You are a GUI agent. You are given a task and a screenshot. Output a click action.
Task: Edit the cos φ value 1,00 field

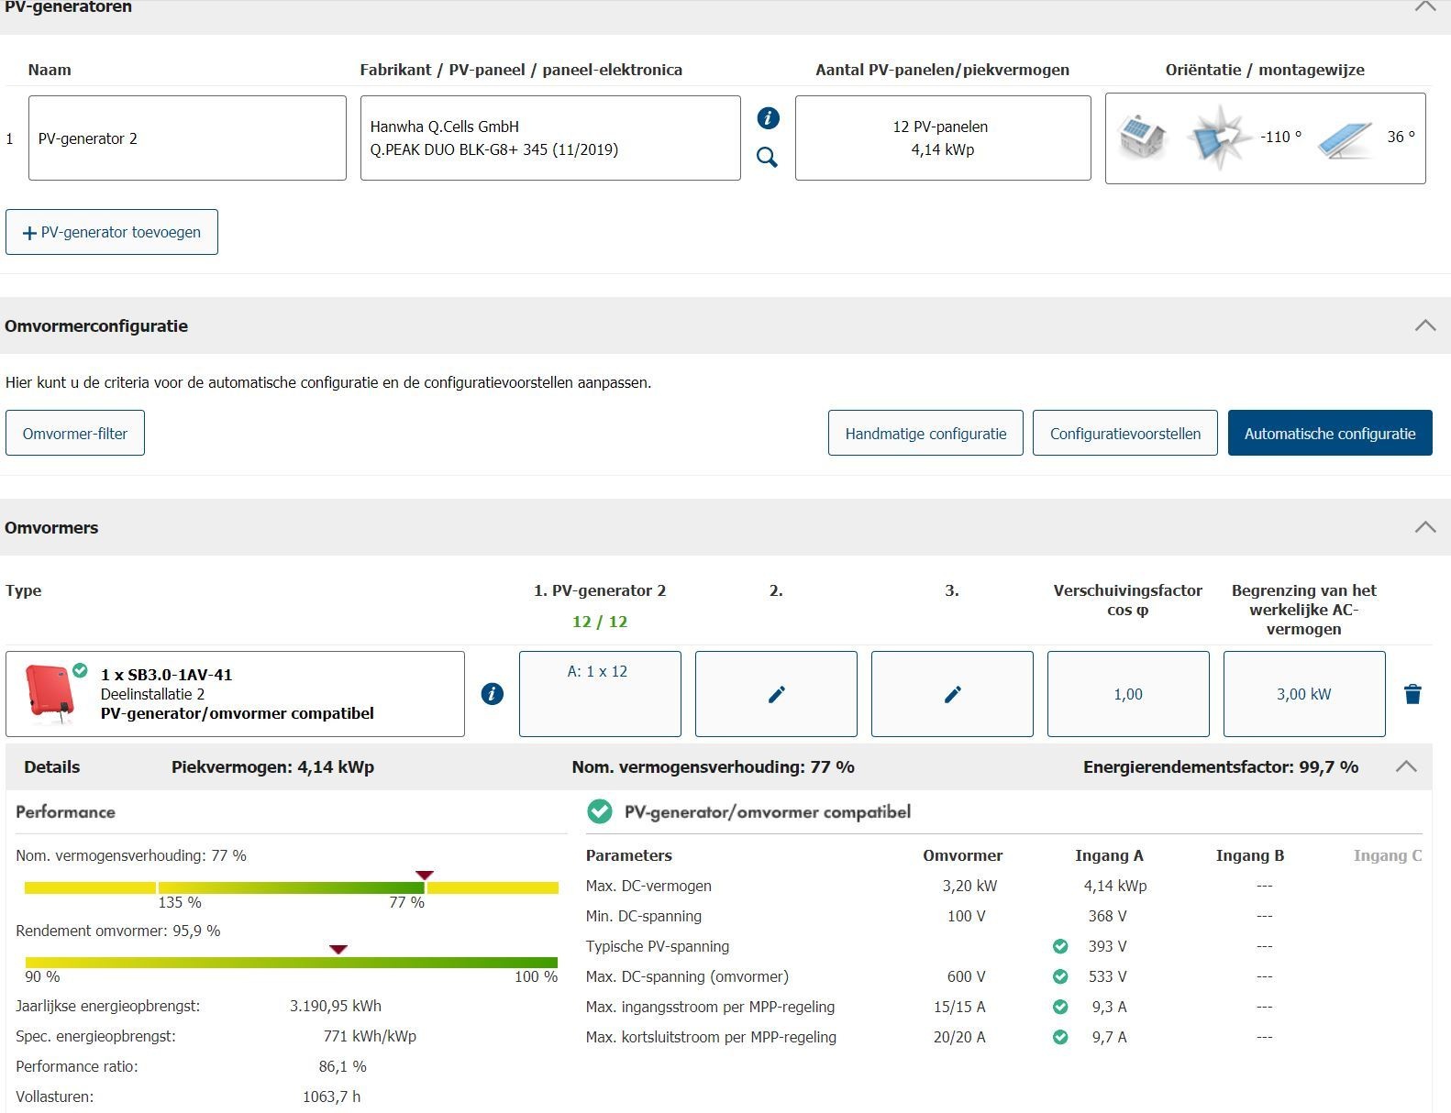tap(1127, 694)
